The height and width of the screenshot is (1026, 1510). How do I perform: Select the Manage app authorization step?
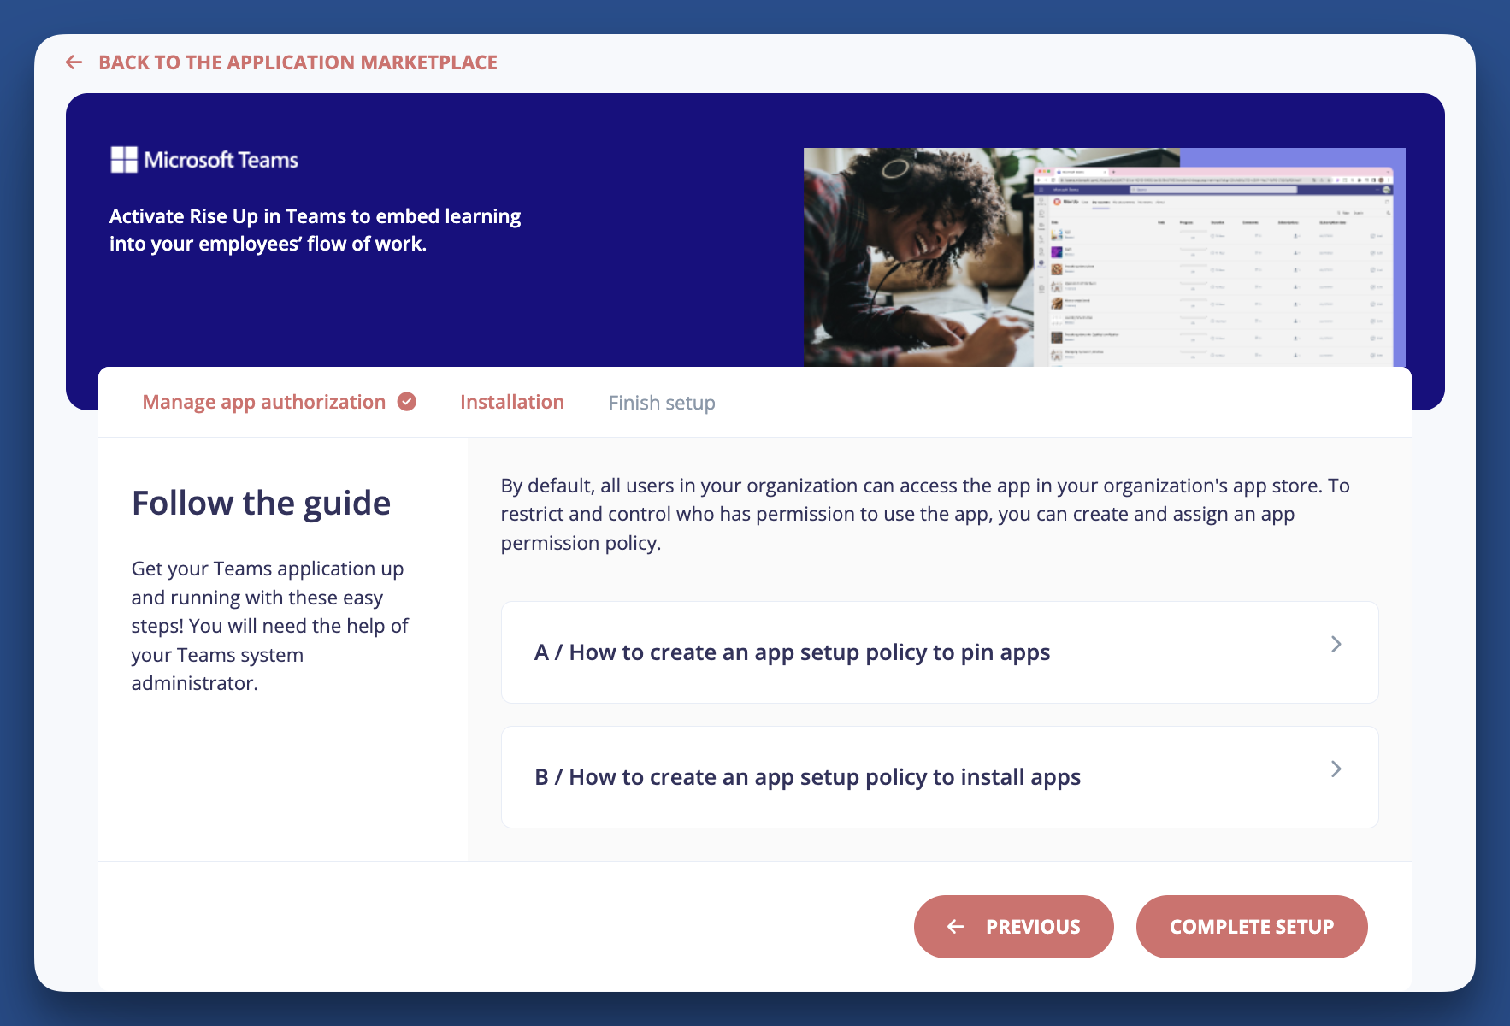click(x=263, y=401)
